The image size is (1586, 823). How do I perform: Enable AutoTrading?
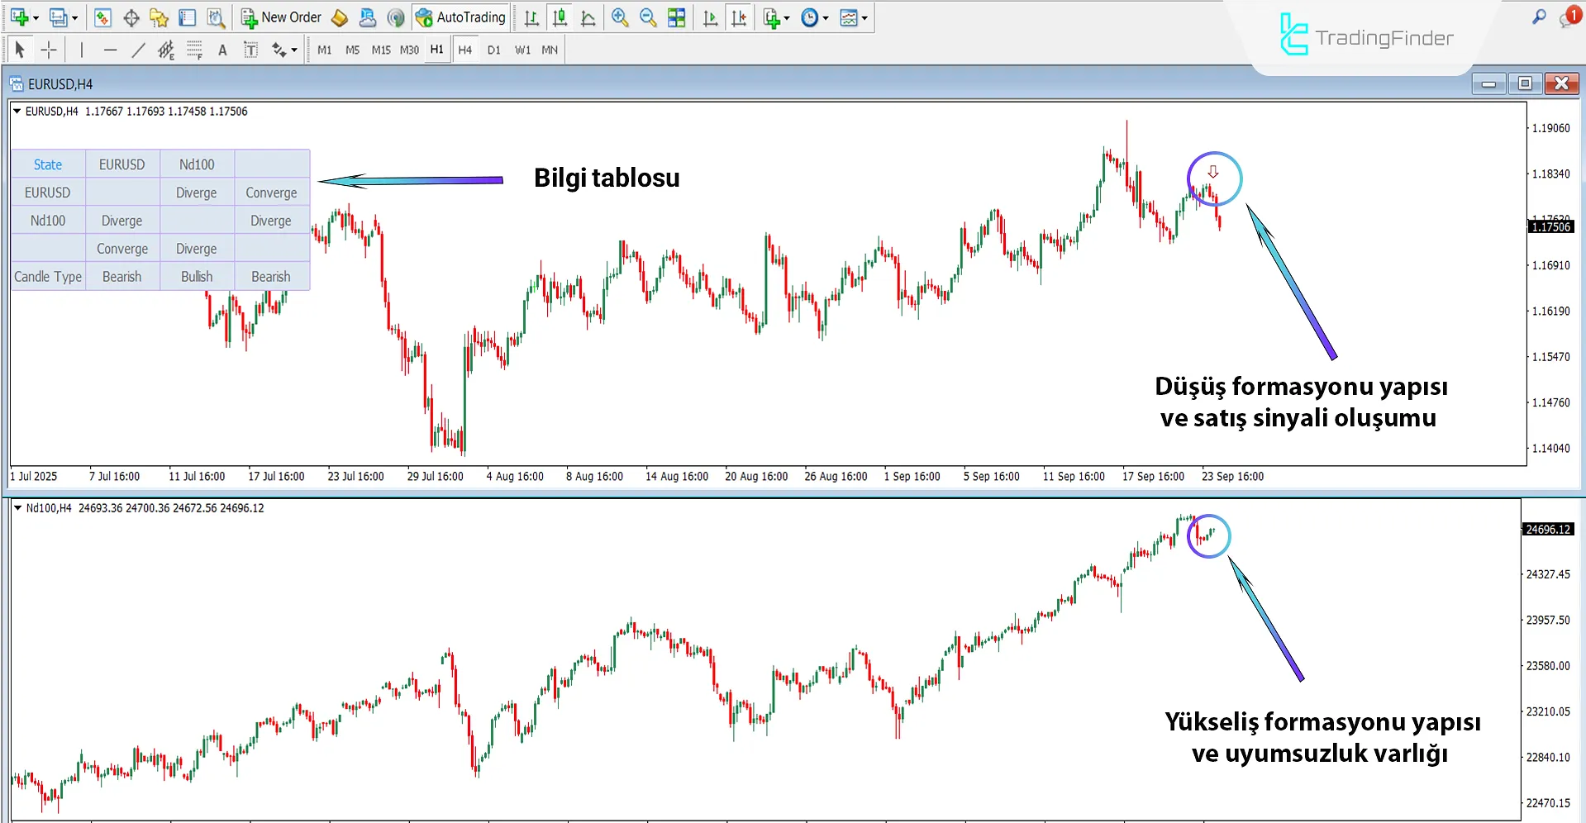[460, 17]
